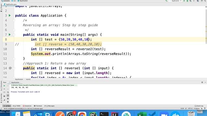Click the src breadcrumb at top
The width and height of the screenshot is (207, 116).
14,1
